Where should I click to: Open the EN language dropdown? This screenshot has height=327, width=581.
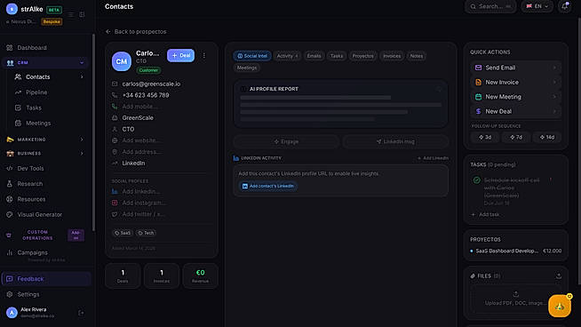click(x=537, y=6)
